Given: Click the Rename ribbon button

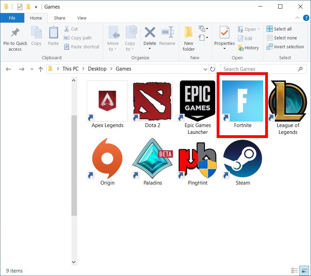Looking at the screenshot, I should pos(167,36).
